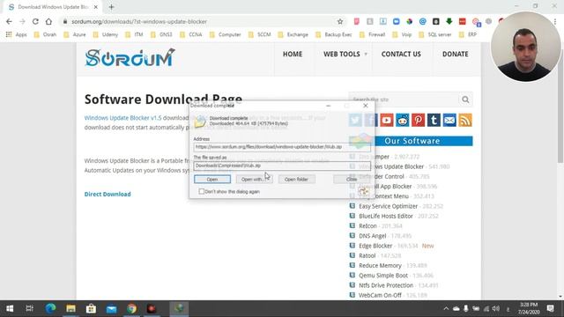The height and width of the screenshot is (317, 564).
Task: Open the Qemu Simple Boot link
Action: (383, 276)
